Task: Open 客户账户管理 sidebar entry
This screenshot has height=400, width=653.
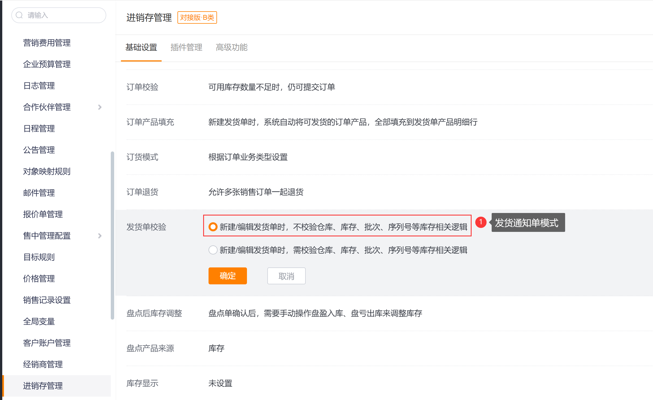Action: (47, 343)
